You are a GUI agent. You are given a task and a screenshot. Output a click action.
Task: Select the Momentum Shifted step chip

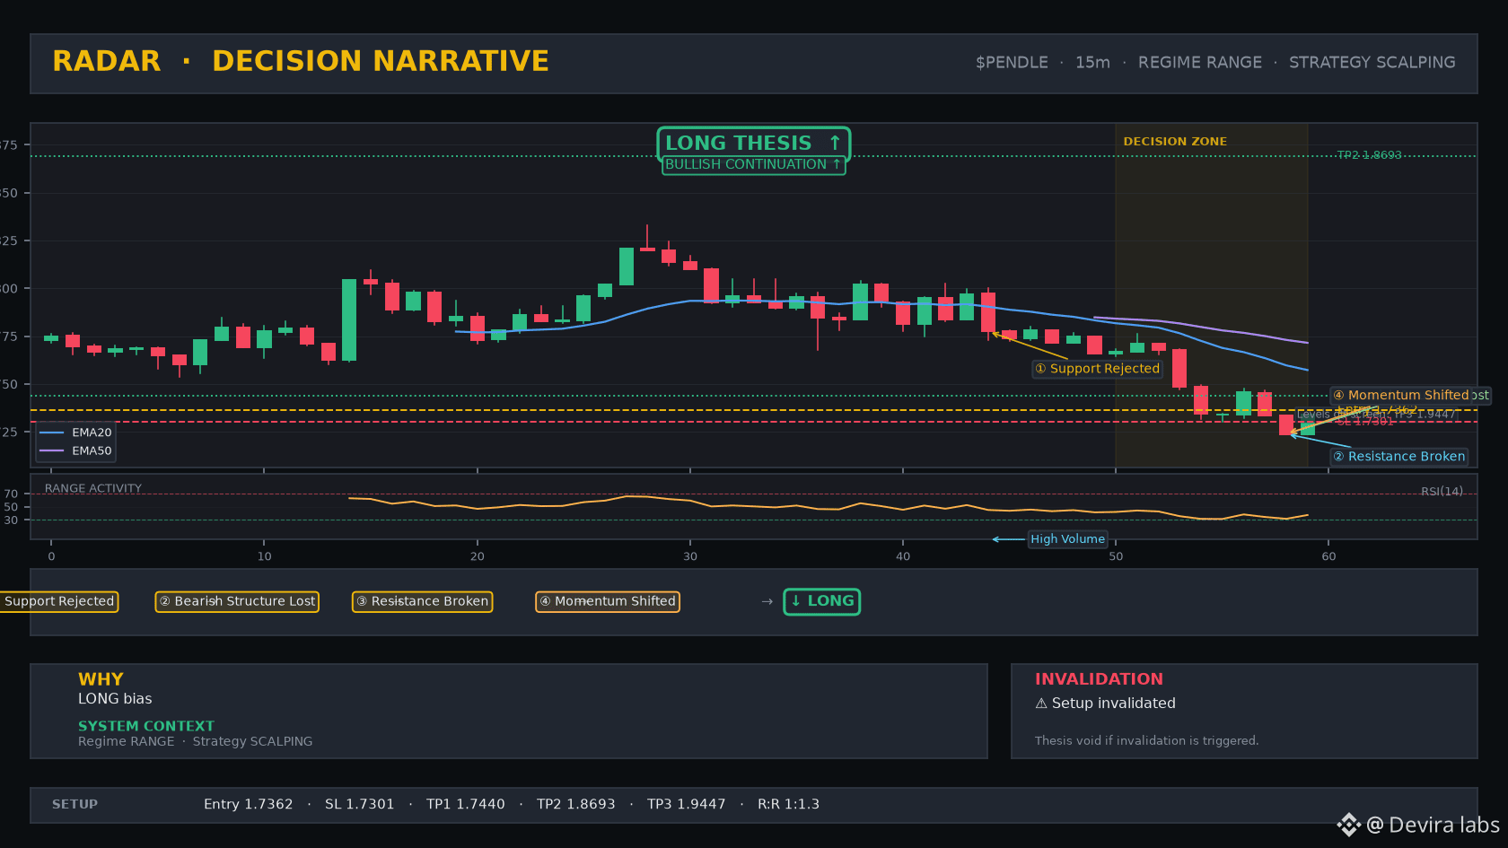pyautogui.click(x=608, y=601)
